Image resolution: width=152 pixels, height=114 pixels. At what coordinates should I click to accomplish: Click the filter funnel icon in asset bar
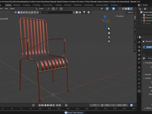coord(84,12)
